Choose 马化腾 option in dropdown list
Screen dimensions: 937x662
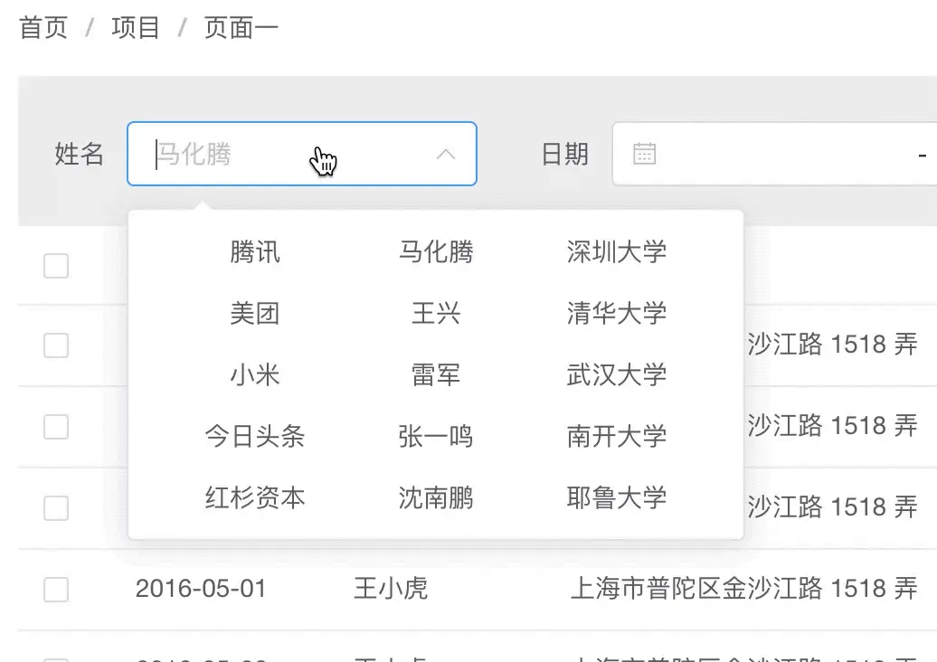pos(436,252)
